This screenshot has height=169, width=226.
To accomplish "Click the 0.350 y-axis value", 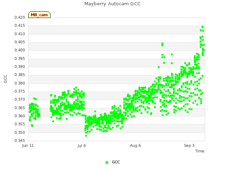I will pos(20,132).
